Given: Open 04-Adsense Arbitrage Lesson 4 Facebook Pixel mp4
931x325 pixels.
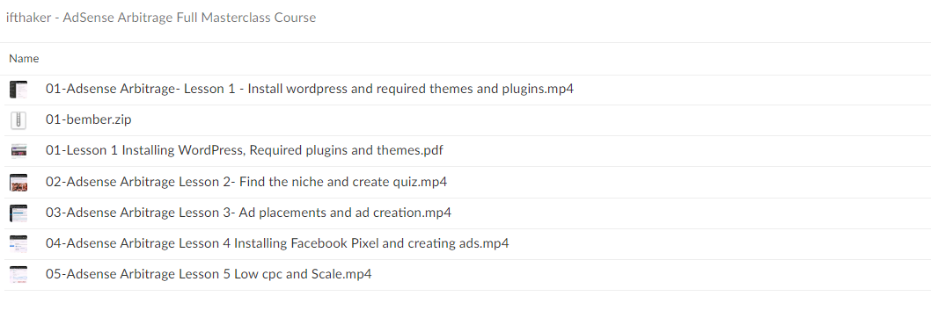Looking at the screenshot, I should coord(277,243).
